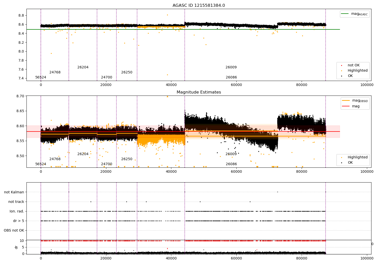Click 'OK' in the Magnitude Estimates plot legend
The height and width of the screenshot is (264, 378).
tap(350, 163)
